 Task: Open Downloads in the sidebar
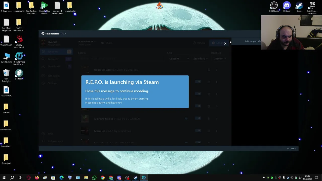click(x=56, y=66)
